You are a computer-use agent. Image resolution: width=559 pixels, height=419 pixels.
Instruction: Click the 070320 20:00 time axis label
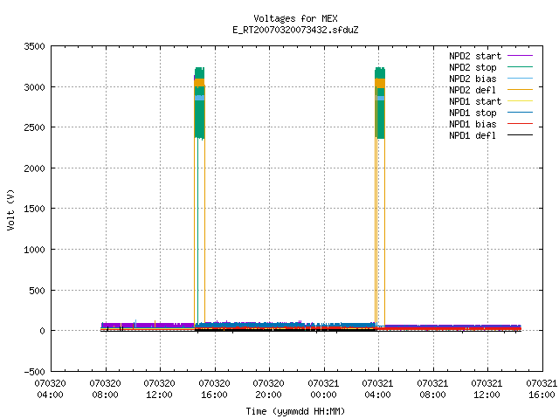(x=268, y=389)
